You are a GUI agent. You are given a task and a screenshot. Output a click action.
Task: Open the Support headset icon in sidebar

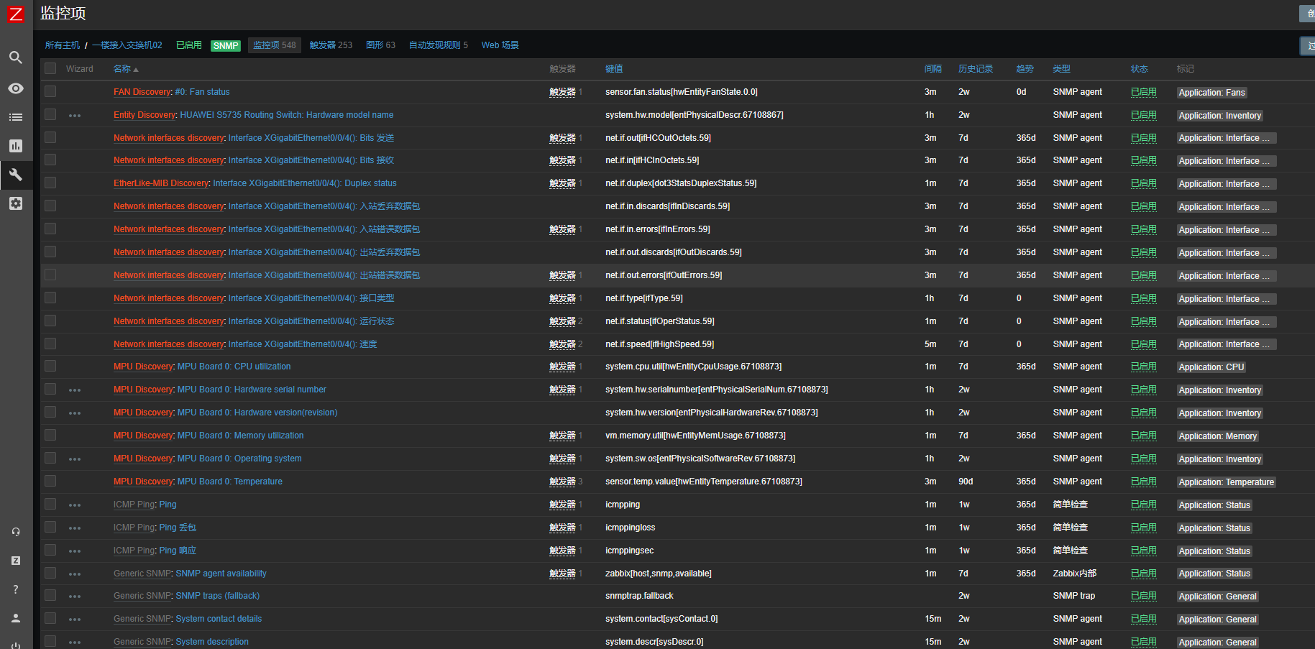pos(16,532)
